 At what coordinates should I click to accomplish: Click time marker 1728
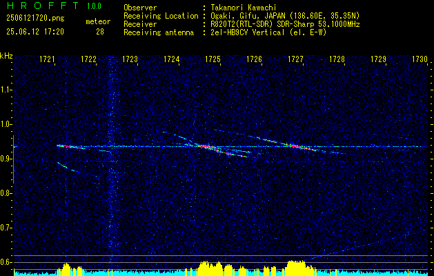(x=337, y=59)
